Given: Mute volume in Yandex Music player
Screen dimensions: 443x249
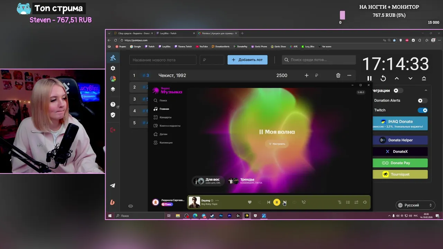Looking at the screenshot, I should point(365,202).
